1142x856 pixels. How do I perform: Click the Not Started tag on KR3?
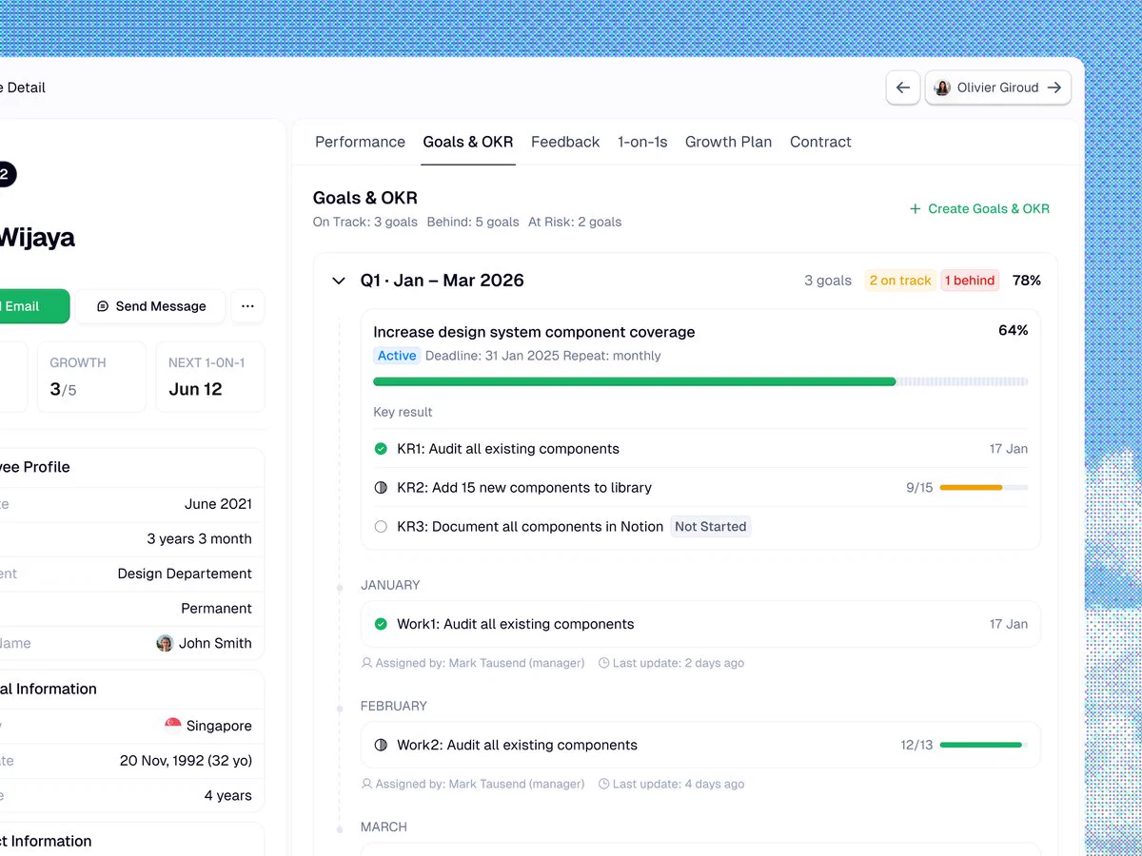pos(711,527)
